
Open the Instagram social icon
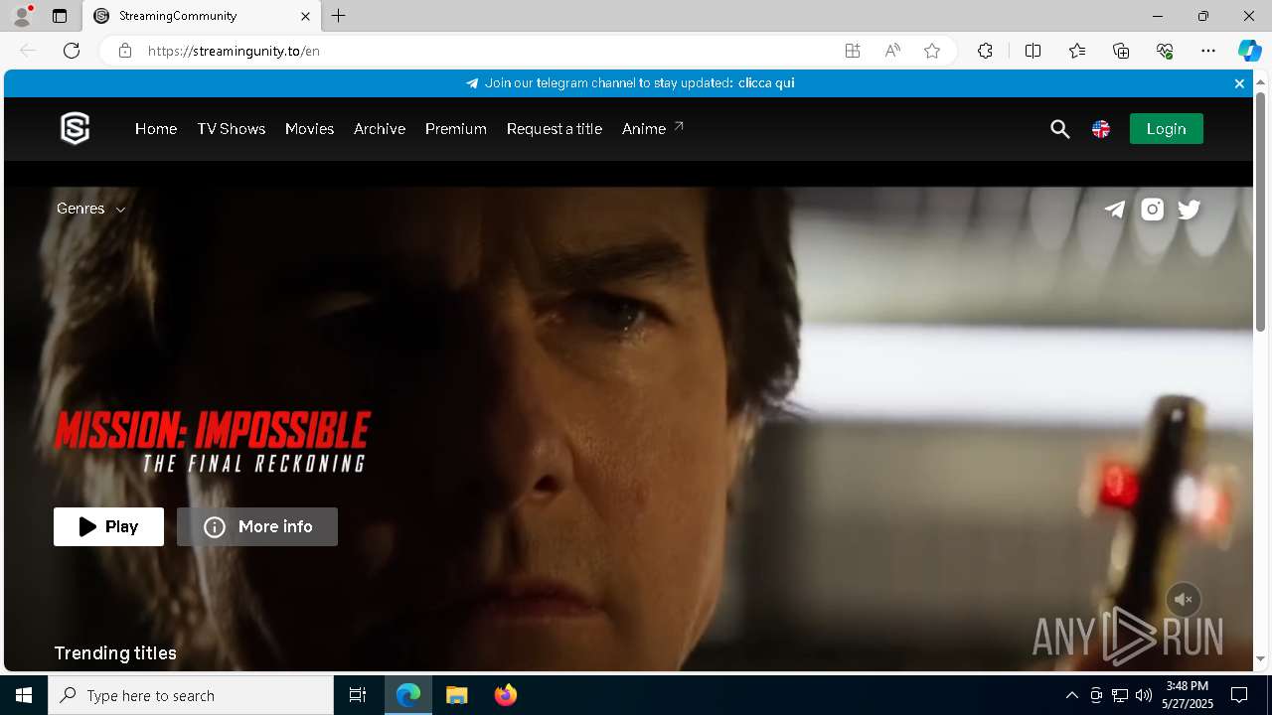pyautogui.click(x=1152, y=209)
